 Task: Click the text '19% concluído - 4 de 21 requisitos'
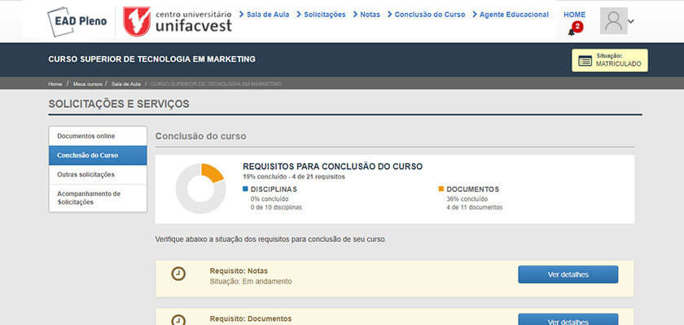pos(294,176)
